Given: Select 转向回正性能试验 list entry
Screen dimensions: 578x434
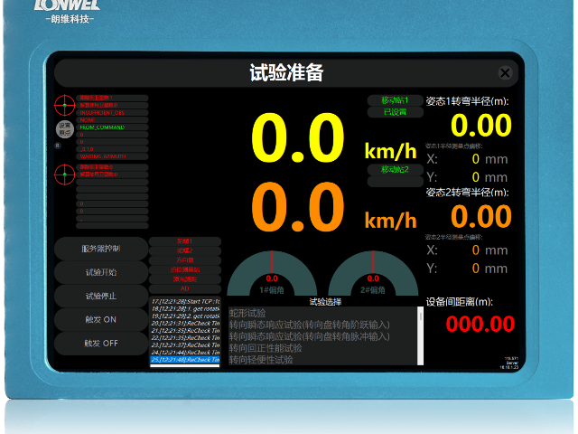Looking at the screenshot, I should point(266,347).
